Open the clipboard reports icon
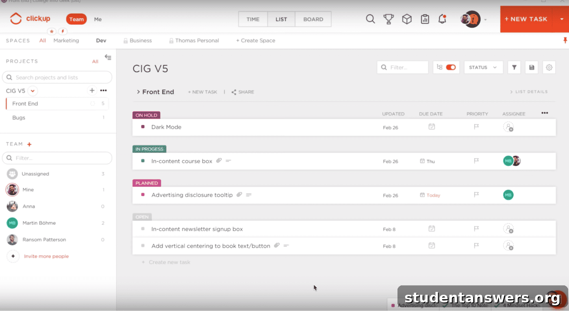Viewport: 569px width, 311px height. click(x=425, y=19)
